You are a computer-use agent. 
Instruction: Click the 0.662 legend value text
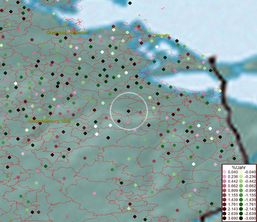tap(233, 186)
